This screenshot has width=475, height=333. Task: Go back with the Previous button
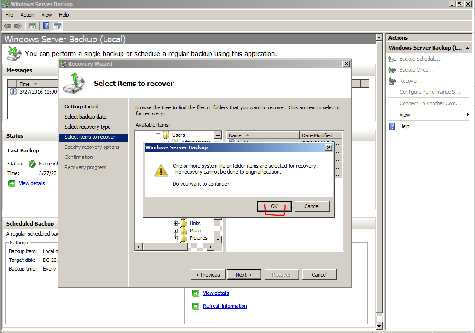click(x=208, y=275)
